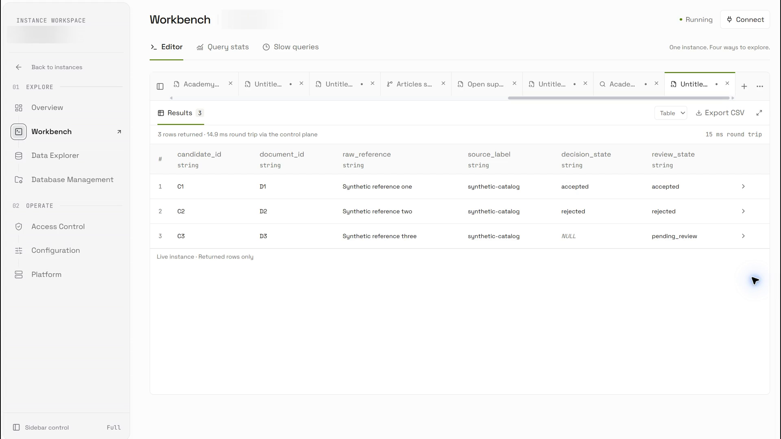
Task: Click the Connect button
Action: point(745,20)
